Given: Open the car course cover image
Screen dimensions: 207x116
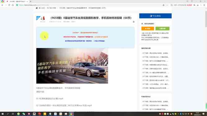Looking at the screenshot, I should [x=72, y=66].
